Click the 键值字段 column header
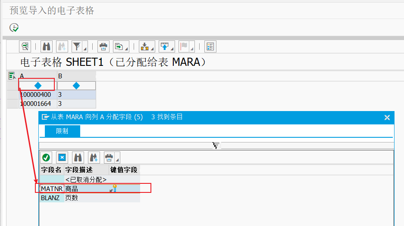Screen dimensions: 404x226 [124, 170]
